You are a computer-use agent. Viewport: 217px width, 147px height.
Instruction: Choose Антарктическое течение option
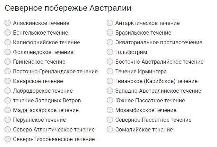[110, 23]
